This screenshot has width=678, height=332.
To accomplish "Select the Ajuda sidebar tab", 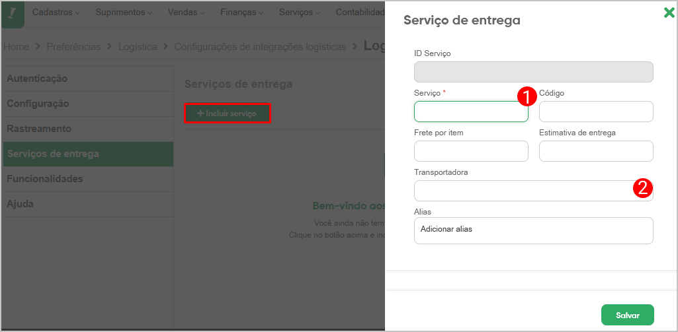I will [88, 204].
